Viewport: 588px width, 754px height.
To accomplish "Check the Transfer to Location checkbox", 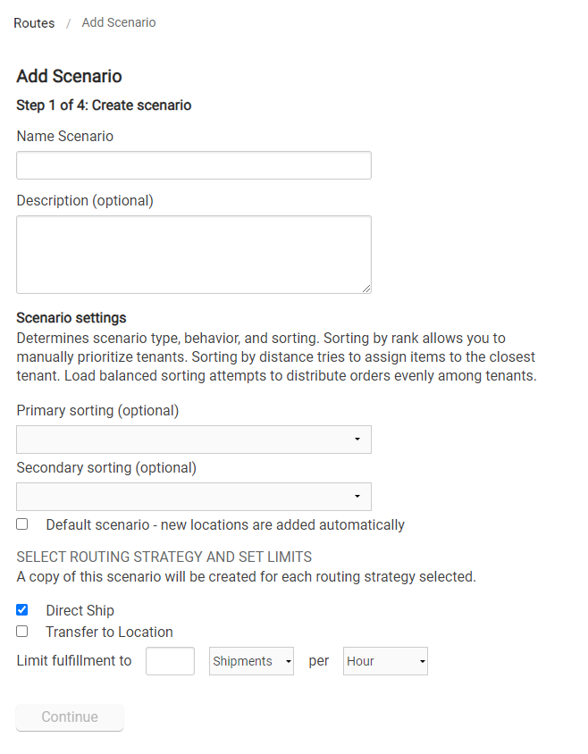I will pyautogui.click(x=21, y=632).
